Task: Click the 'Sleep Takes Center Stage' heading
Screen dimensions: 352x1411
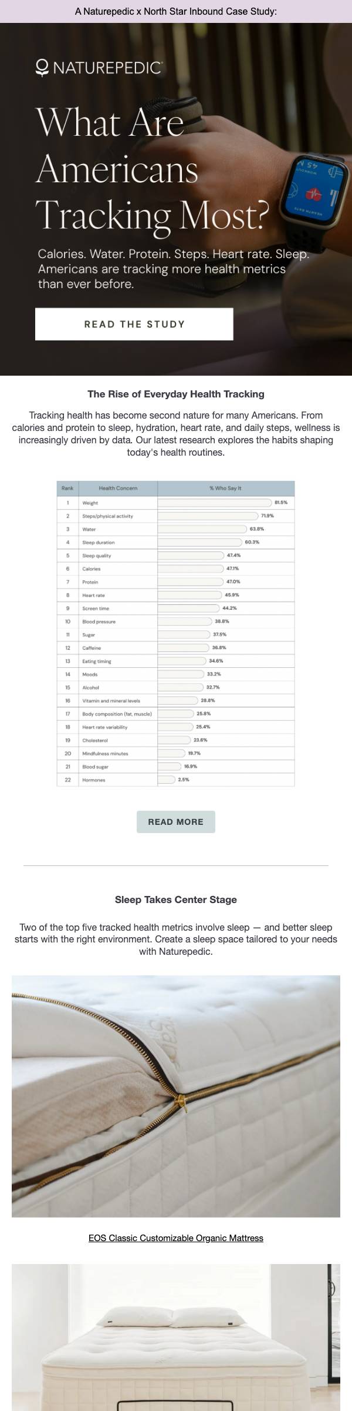Action: (176, 900)
